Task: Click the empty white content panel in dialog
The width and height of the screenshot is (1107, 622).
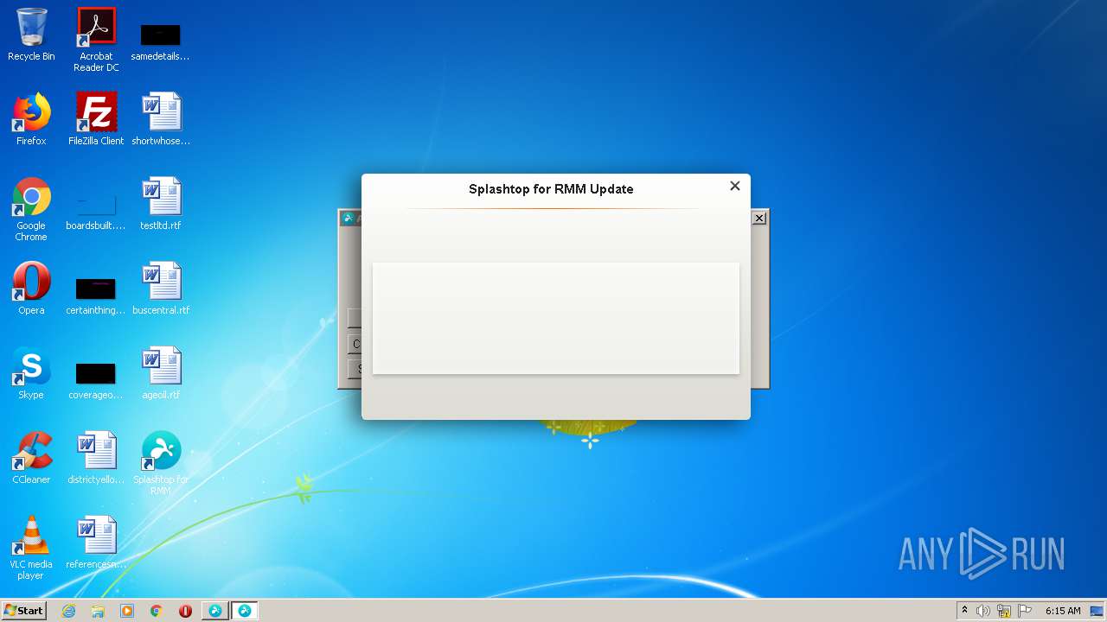Action: [556, 318]
